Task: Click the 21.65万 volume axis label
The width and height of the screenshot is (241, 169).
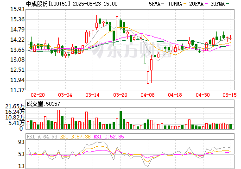Action: 15,106
